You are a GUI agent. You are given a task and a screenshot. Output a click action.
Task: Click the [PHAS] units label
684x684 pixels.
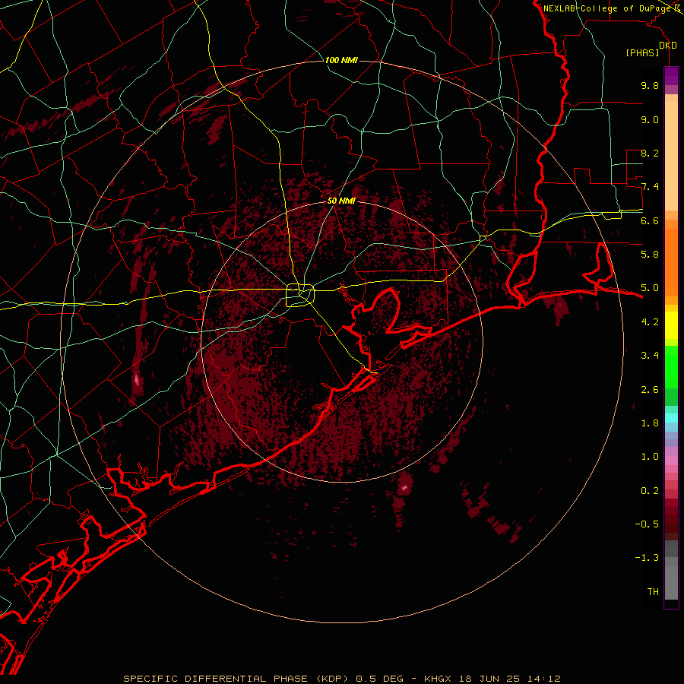642,53
